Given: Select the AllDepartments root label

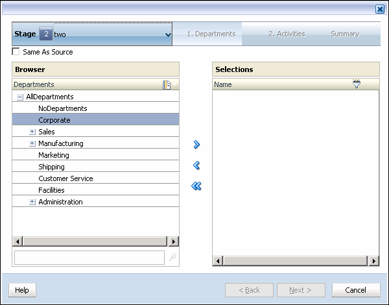Looking at the screenshot, I should point(50,97).
